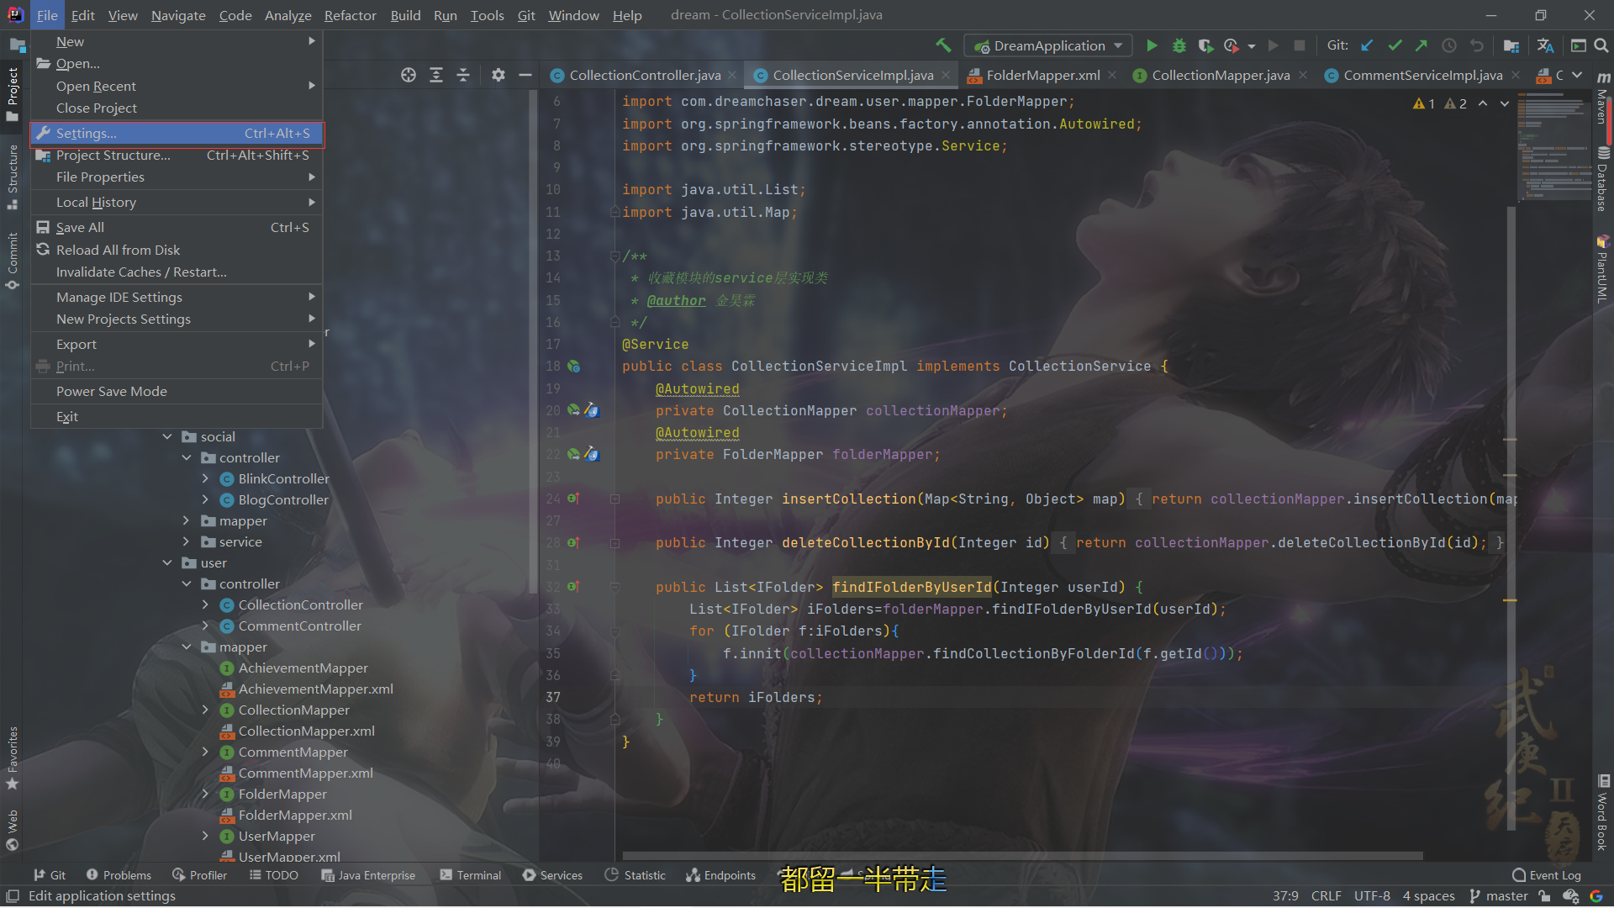
Task: Click the Git commit checkmark icon
Action: point(1395,45)
